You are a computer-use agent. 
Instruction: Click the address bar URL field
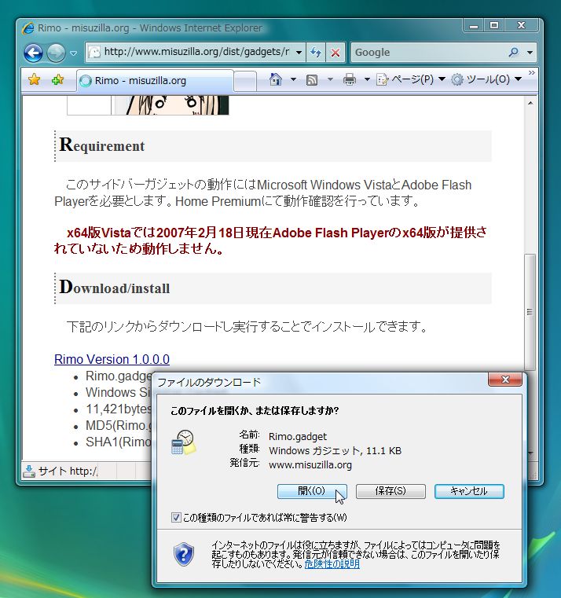pyautogui.click(x=189, y=52)
